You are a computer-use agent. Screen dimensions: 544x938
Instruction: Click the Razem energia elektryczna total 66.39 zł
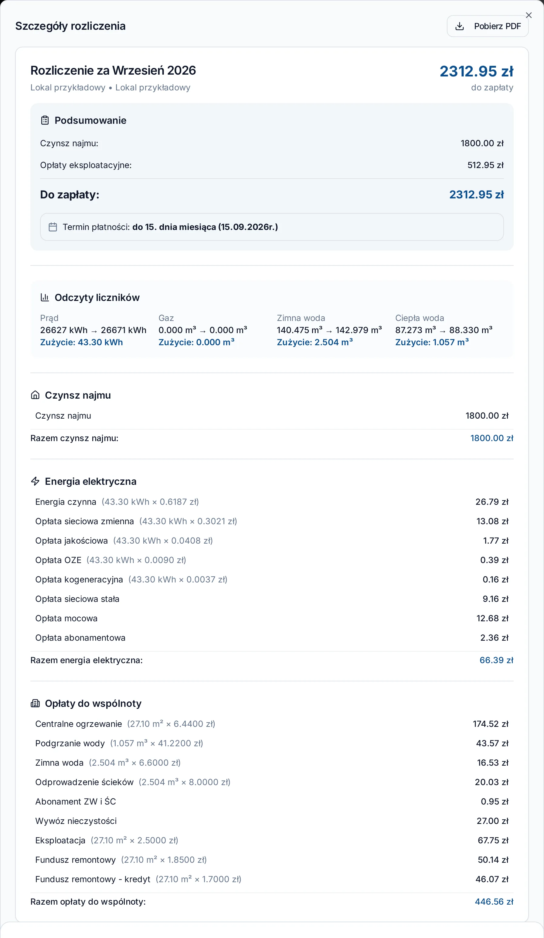496,660
